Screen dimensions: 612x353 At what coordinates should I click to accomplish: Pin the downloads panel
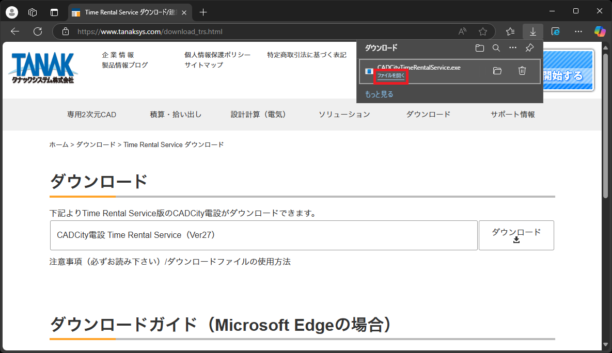point(529,48)
